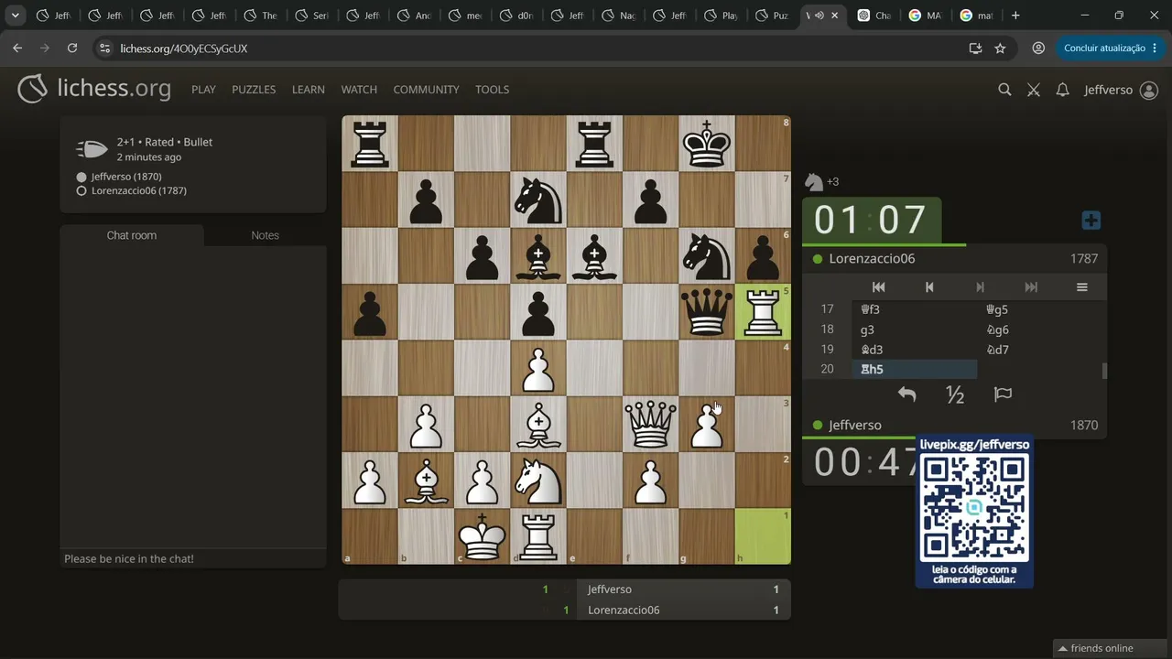
Task: Select move 17 Qg5 in list
Action: click(1039, 309)
